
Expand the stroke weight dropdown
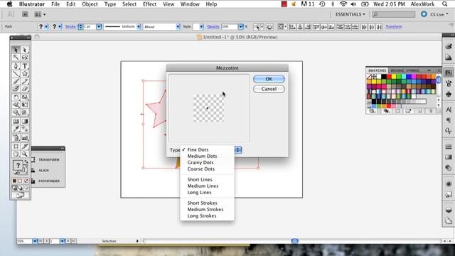(x=99, y=27)
